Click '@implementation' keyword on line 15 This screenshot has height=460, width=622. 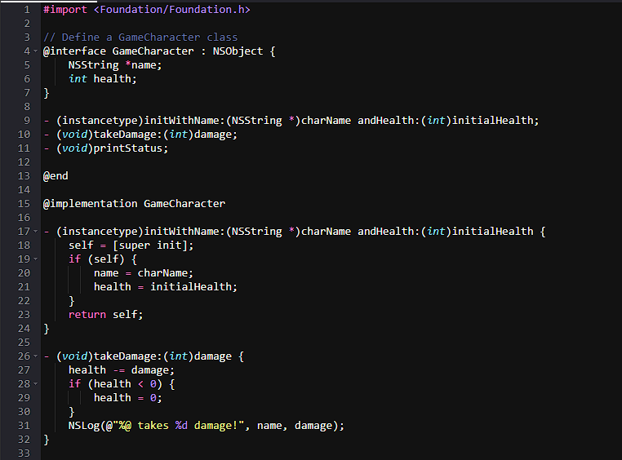point(90,204)
